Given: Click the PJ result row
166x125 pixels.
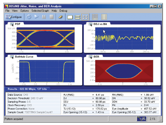Looking at the screenshot, I should (x=86, y=105).
